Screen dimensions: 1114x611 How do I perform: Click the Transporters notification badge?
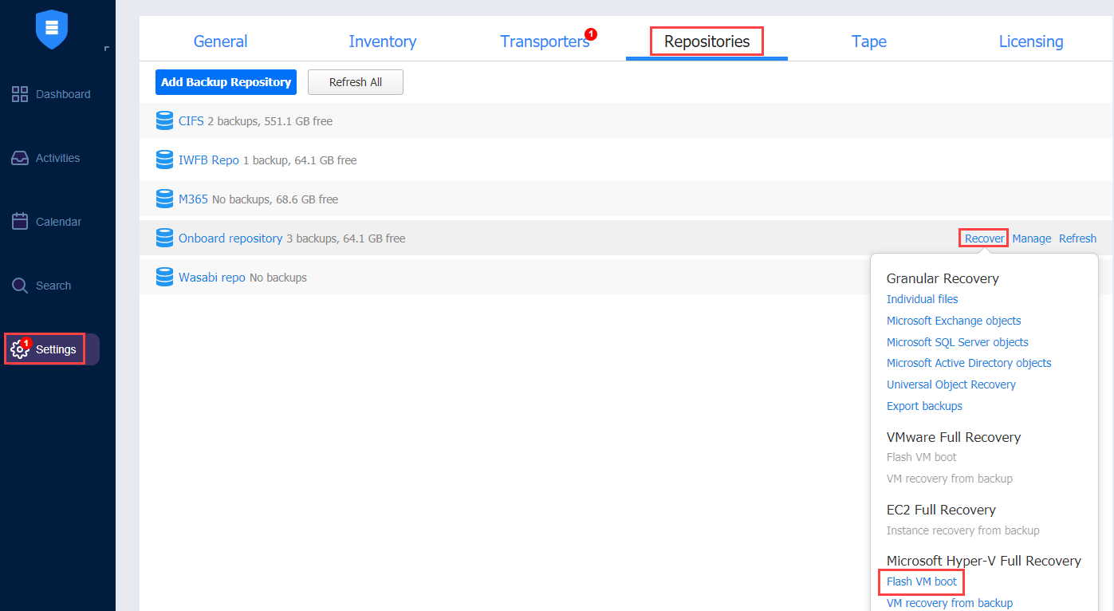pyautogui.click(x=590, y=34)
